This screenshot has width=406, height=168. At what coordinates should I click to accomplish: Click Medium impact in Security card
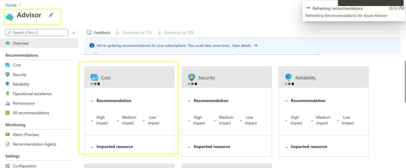pyautogui.click(x=226, y=120)
